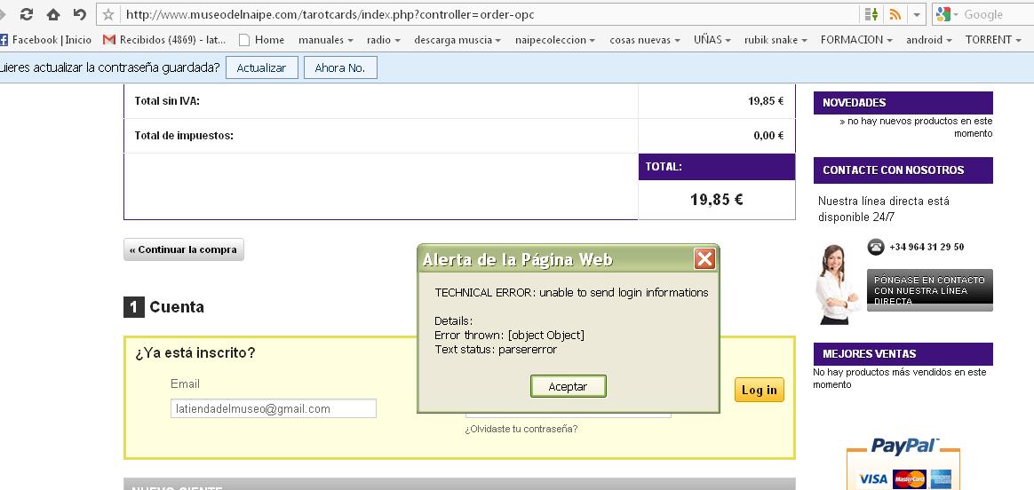The height and width of the screenshot is (490, 1034).
Task: Click the Total sin IVA: label
Action: (x=167, y=101)
